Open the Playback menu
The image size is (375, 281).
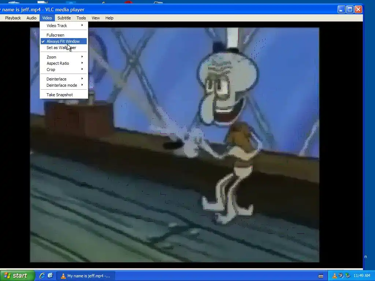(x=13, y=18)
